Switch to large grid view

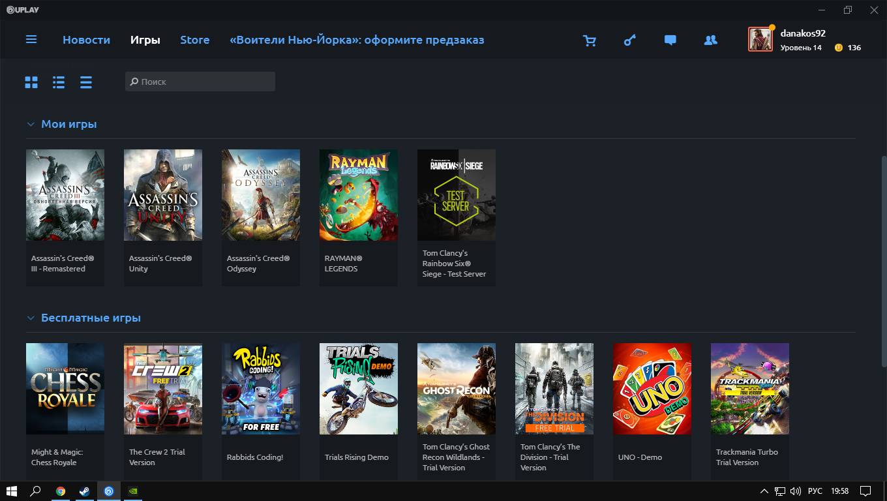click(31, 82)
